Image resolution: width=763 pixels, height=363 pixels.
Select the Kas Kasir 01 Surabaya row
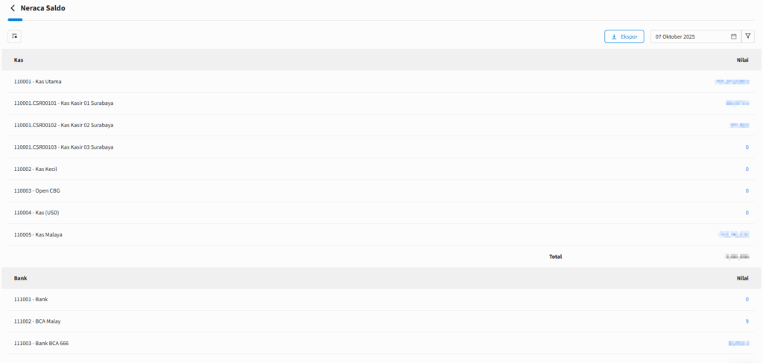(63, 103)
